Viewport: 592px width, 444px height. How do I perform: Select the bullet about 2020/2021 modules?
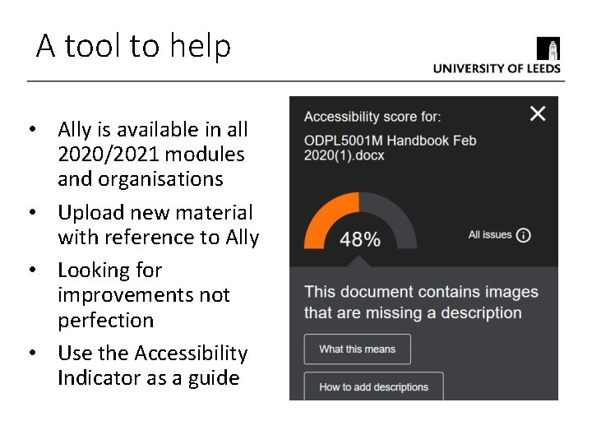click(151, 154)
